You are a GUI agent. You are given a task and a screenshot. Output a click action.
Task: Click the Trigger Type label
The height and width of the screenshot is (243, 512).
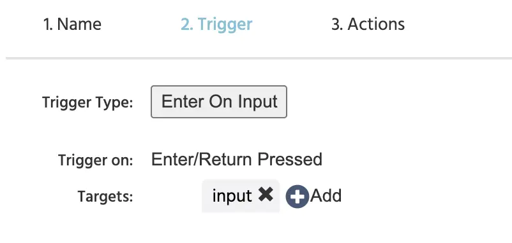click(87, 102)
